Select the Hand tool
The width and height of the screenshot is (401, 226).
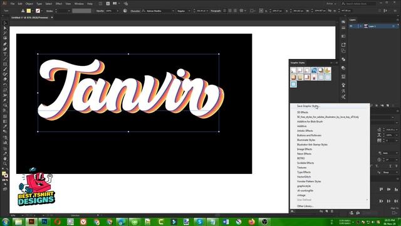click(x=5, y=159)
